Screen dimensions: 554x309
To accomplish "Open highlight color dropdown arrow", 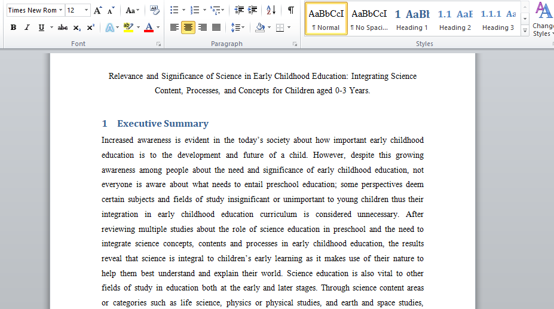I will pos(138,27).
